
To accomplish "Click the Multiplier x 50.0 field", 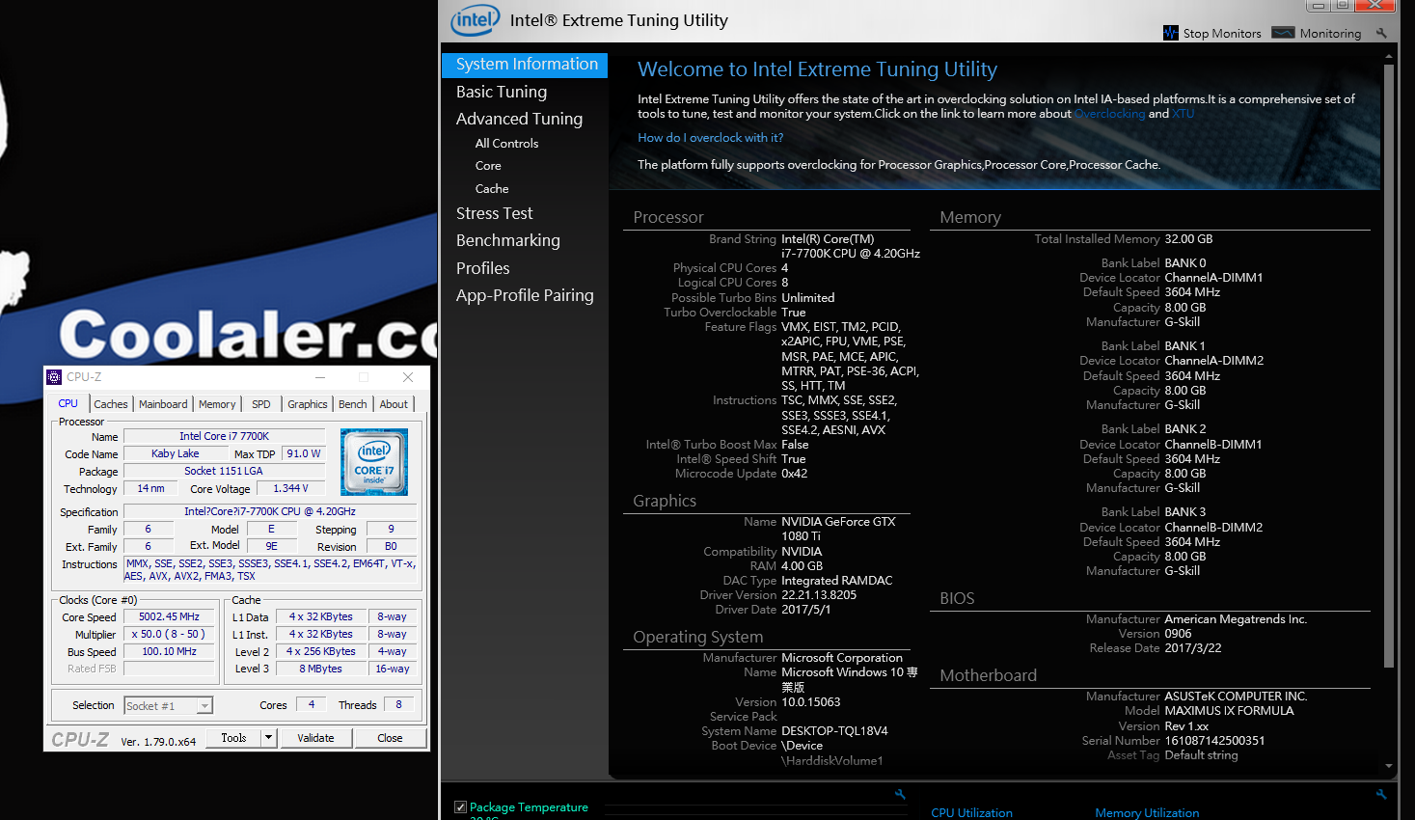I will tap(169, 635).
